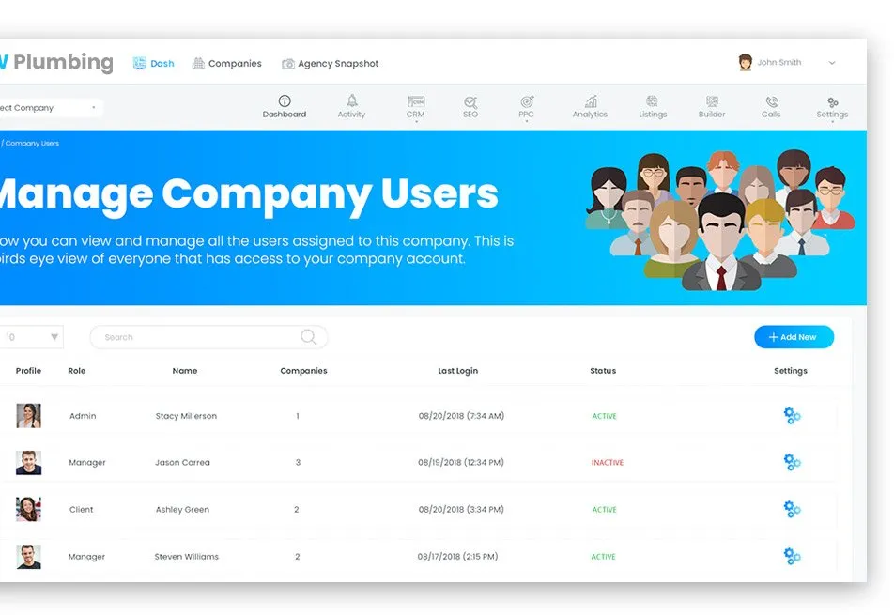Open settings gear for Jason Correa
The width and height of the screenshot is (894, 615).
click(x=792, y=462)
